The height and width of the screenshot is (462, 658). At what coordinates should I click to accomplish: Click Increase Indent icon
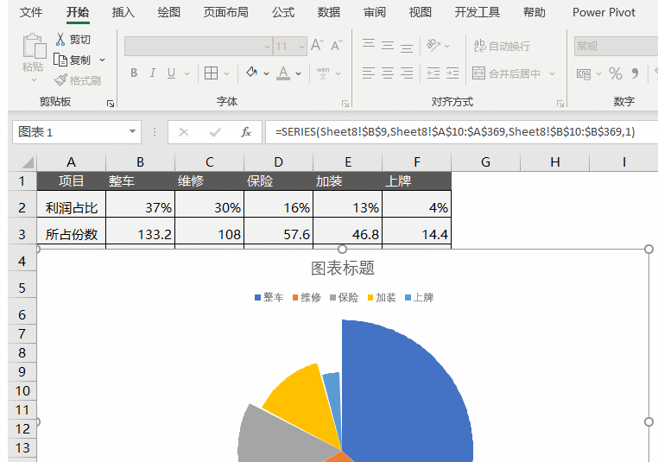click(452, 73)
